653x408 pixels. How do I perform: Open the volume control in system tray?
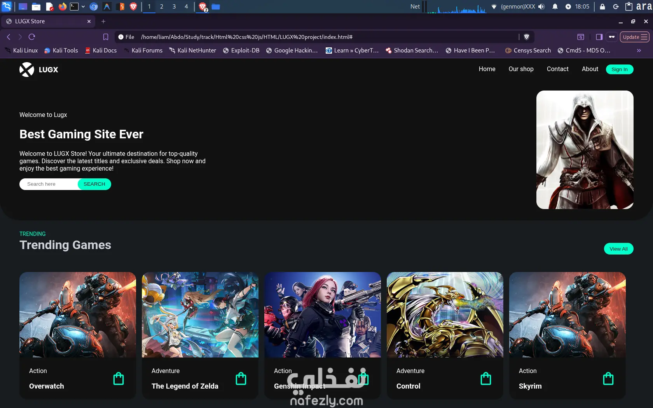(x=541, y=7)
